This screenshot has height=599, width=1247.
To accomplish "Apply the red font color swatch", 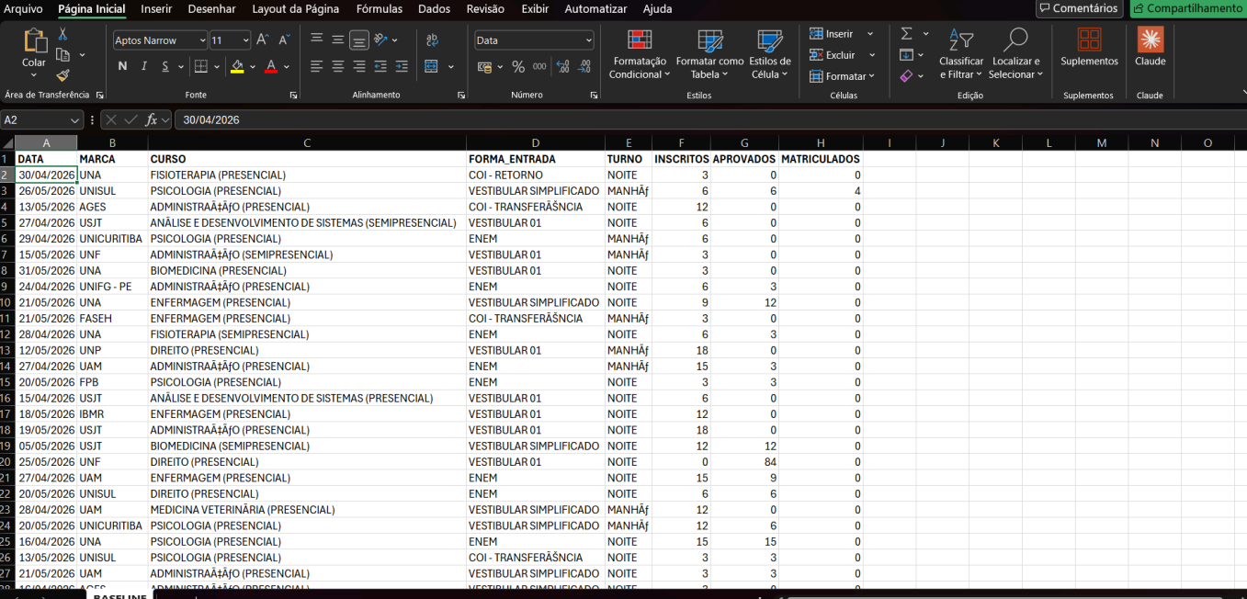I will coord(271,66).
